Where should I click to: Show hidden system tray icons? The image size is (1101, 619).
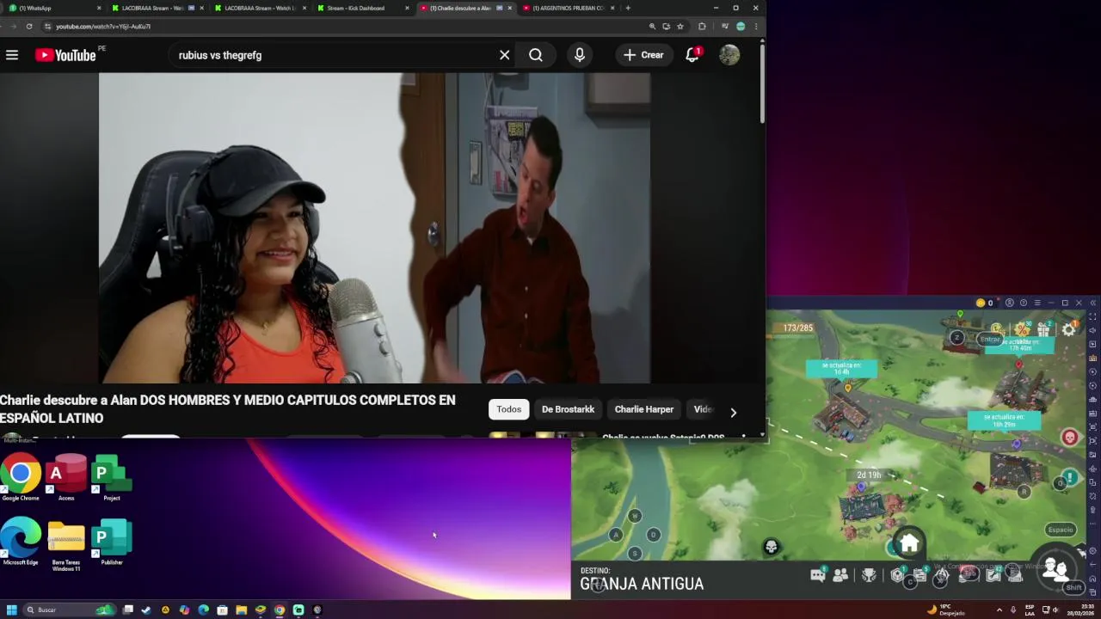[x=999, y=610]
